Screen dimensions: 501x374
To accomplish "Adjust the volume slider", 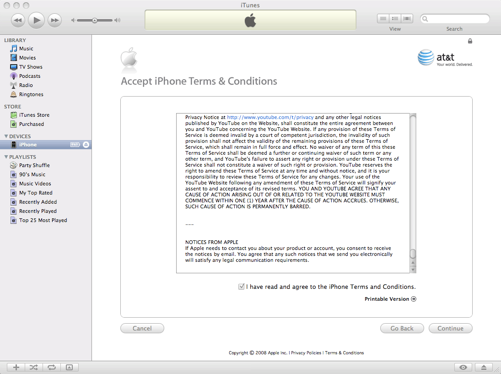I will 95,20.
